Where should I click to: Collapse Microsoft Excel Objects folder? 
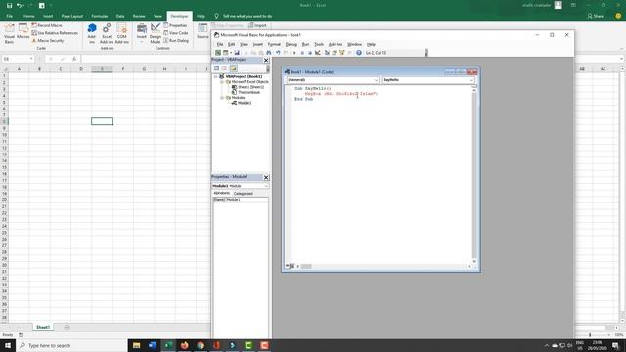click(222, 82)
